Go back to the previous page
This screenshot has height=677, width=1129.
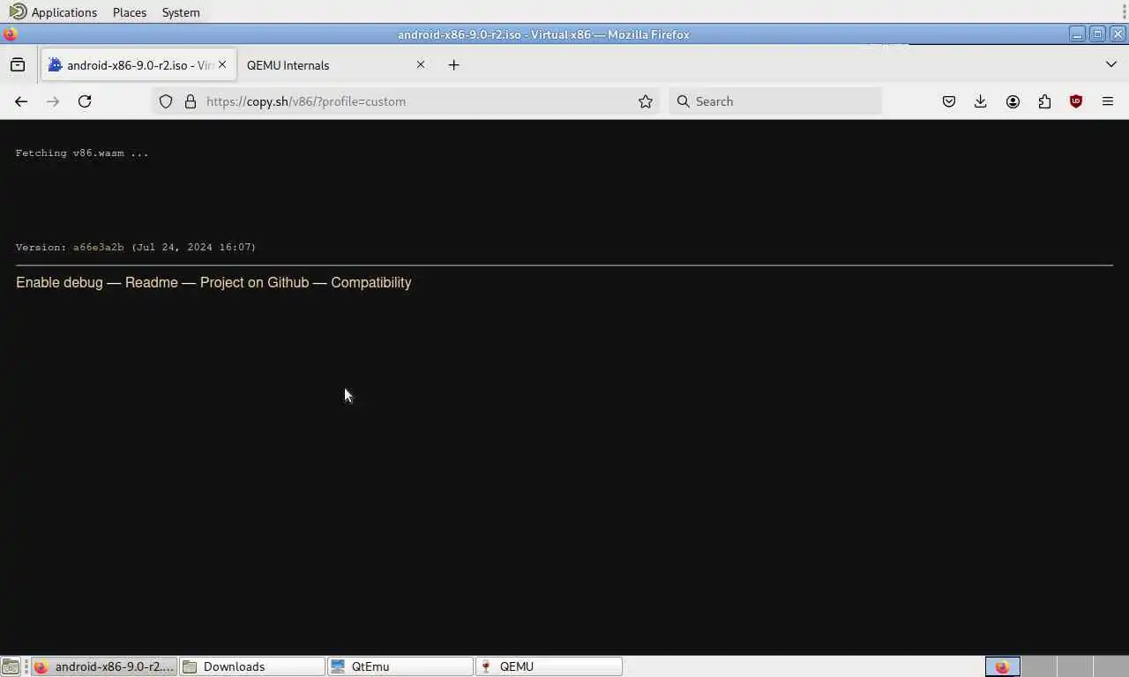(21, 101)
